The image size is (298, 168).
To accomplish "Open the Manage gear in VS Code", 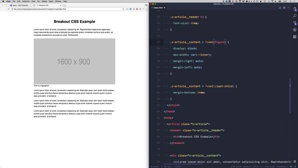I will 295,161.
